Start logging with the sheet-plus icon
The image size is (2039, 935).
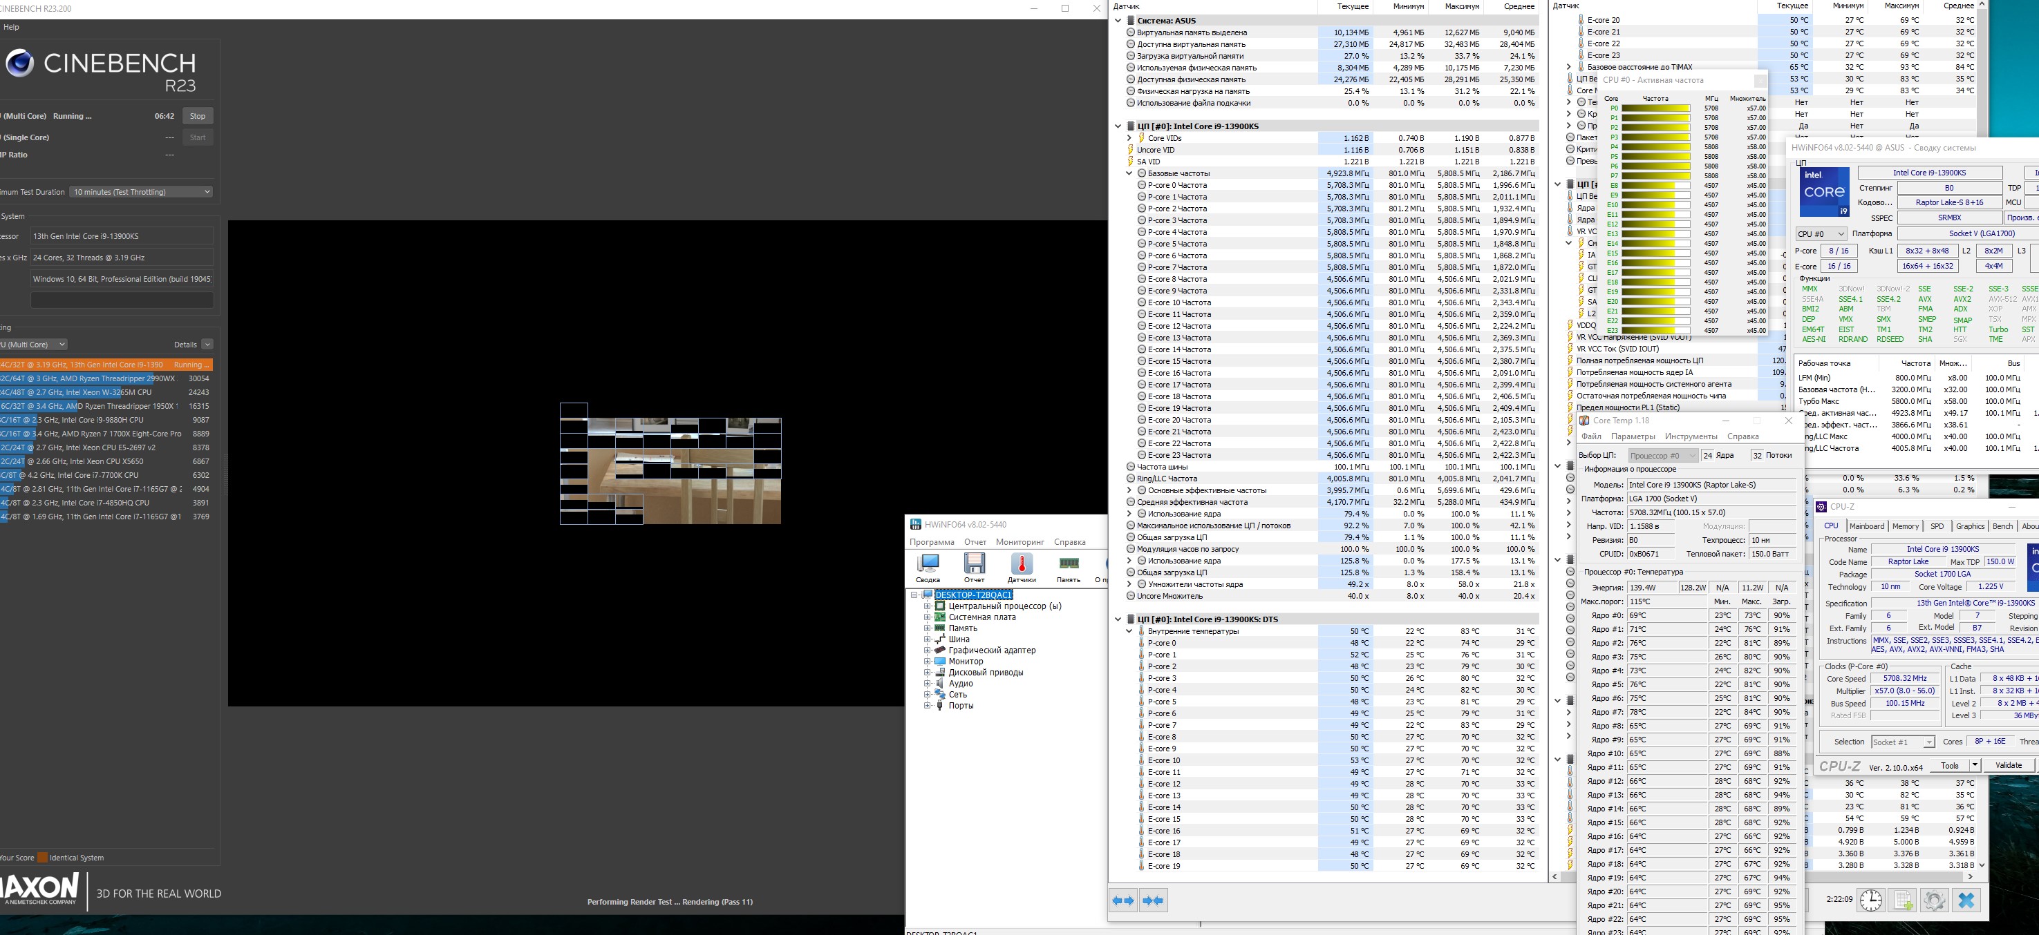point(1903,900)
